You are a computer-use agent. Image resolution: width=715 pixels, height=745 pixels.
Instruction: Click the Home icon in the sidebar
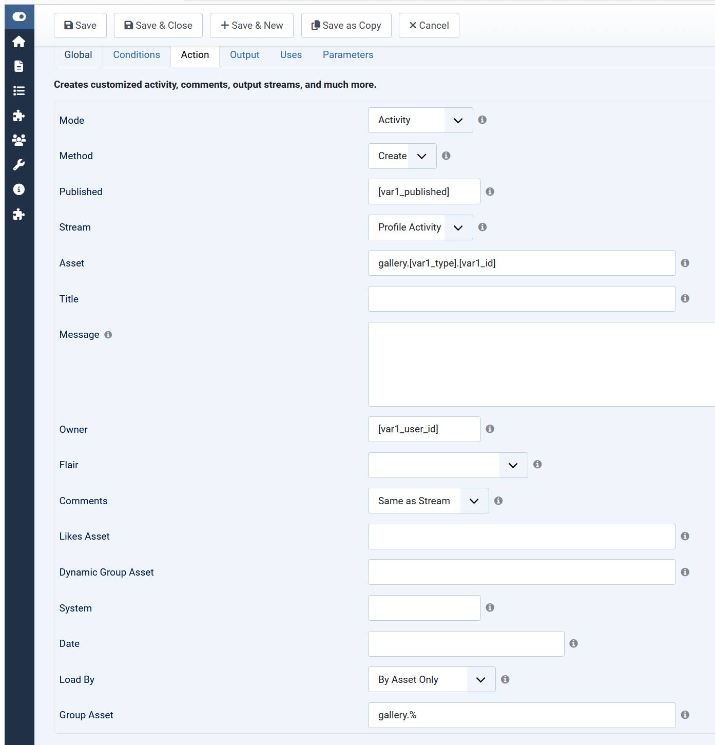click(x=19, y=42)
